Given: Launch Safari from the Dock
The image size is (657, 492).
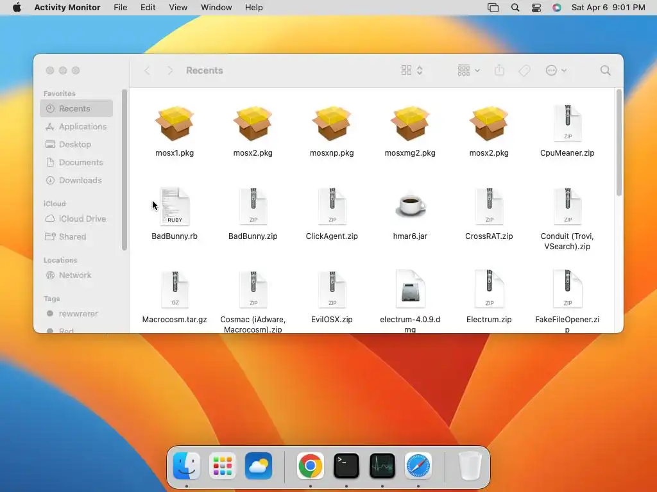Looking at the screenshot, I should point(418,466).
